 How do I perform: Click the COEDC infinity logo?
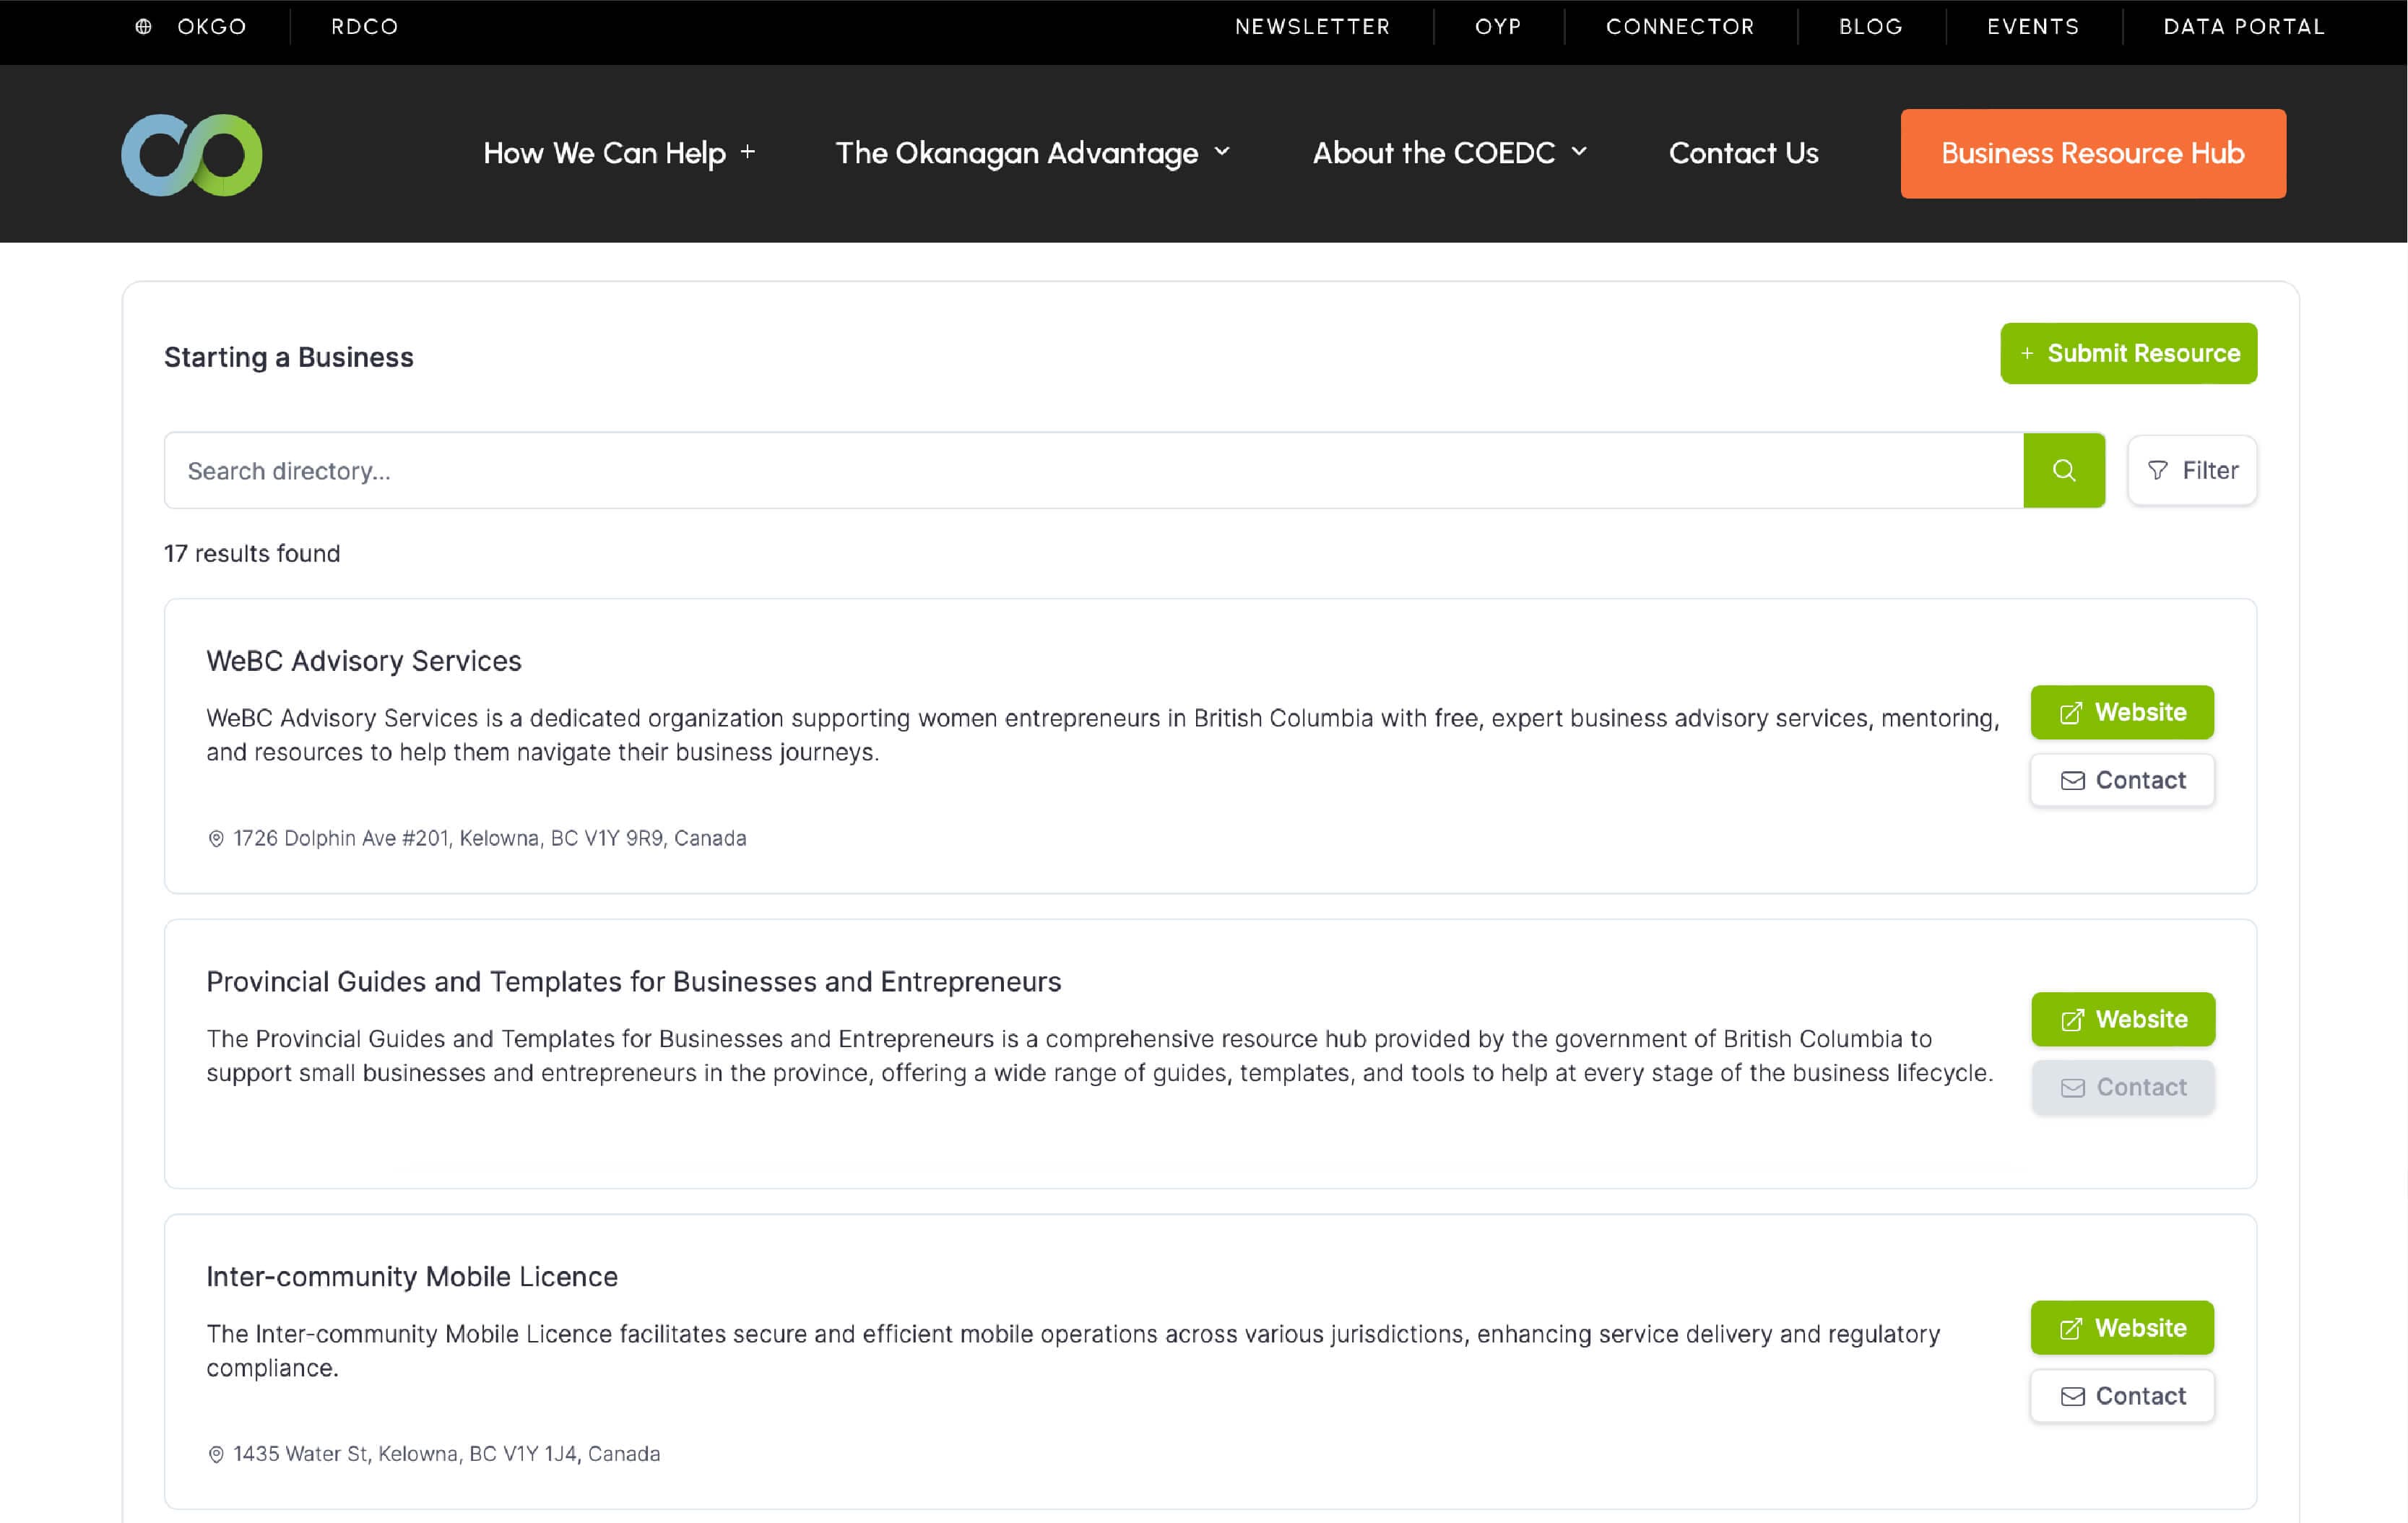click(x=192, y=154)
